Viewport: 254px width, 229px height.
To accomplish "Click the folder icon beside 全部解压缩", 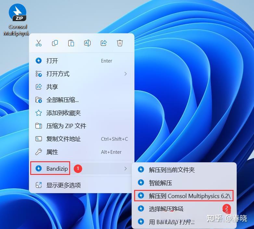I will 39,100.
